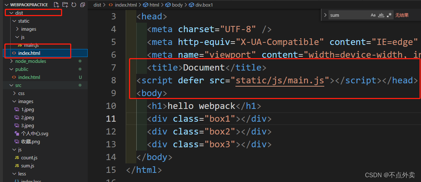Open 3.jpeg in the Explorer
This screenshot has height=182, width=421.
click(27, 126)
